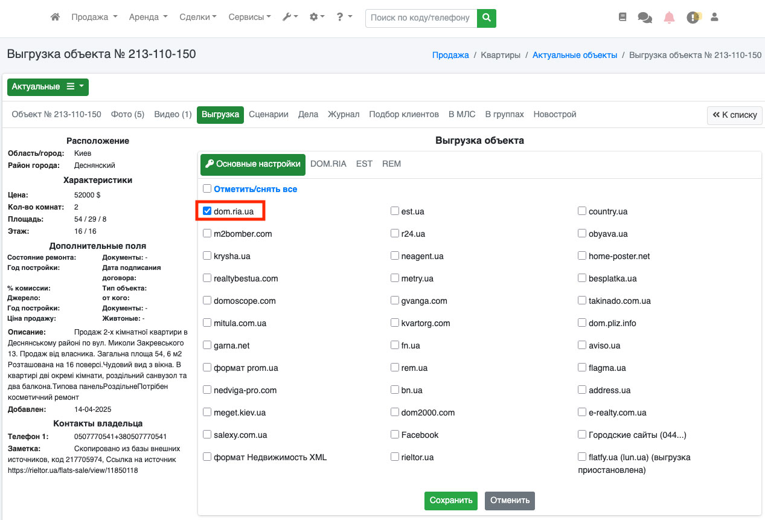
Task: Toggle the Отметить/снять все checkbox
Action: (x=208, y=189)
